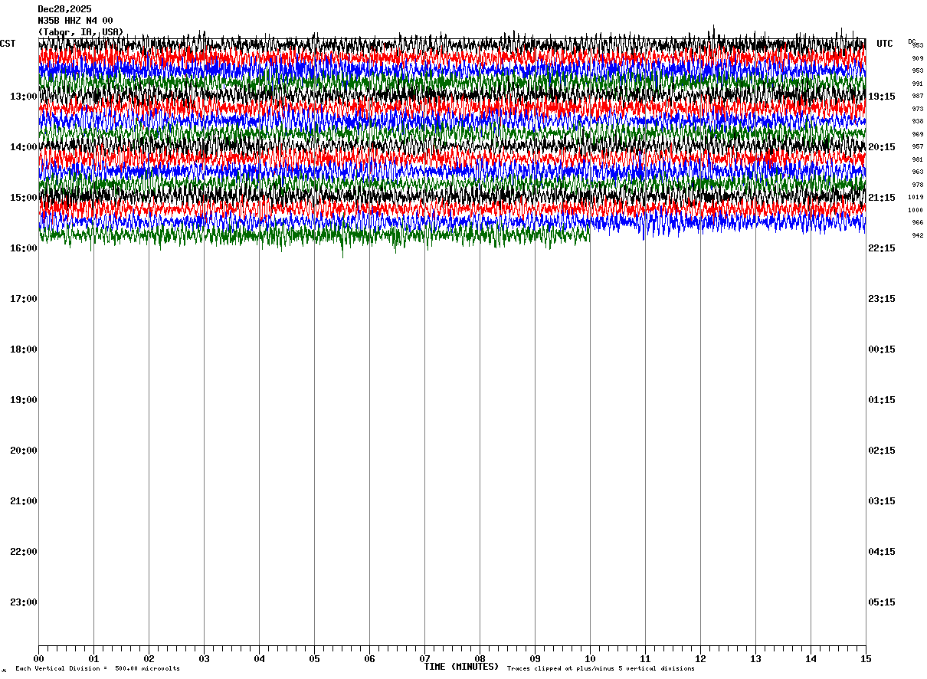This screenshot has width=927, height=679.
Task: Click the 20:15 UTC time label
Action: point(882,147)
